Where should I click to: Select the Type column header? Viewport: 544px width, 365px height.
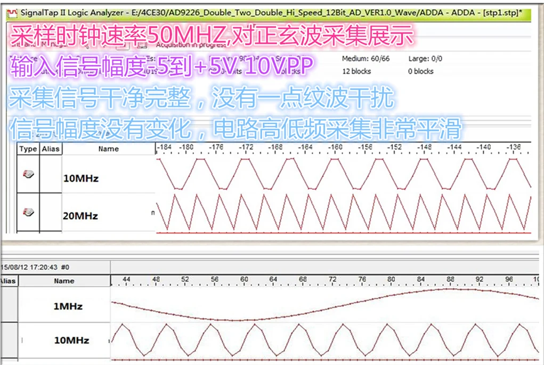pos(28,149)
